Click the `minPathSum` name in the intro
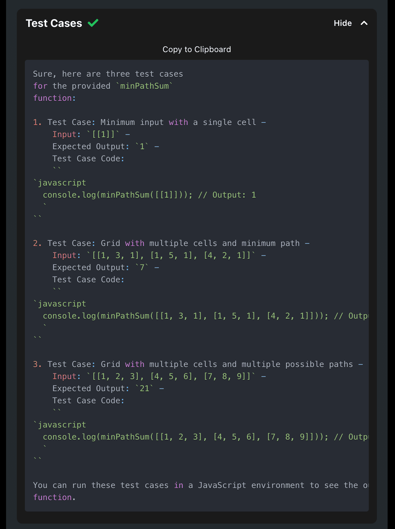Viewport: 395px width, 529px height. click(144, 86)
